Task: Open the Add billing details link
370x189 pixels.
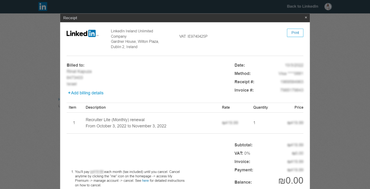Action: click(85, 93)
